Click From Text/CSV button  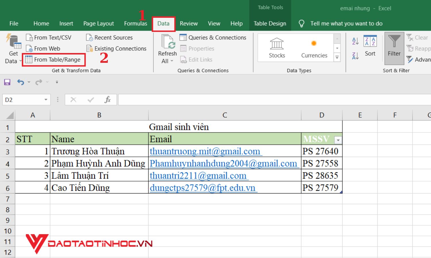coord(49,38)
